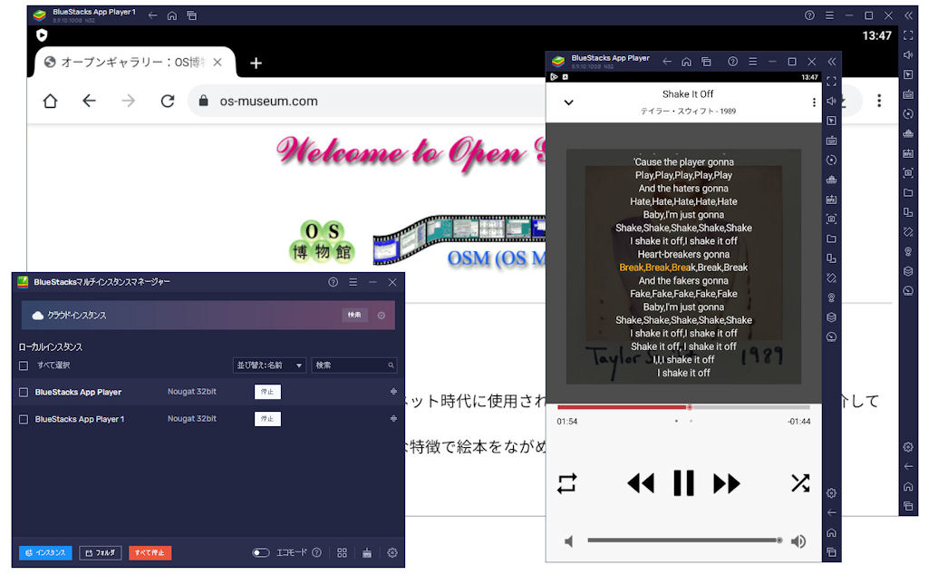Image resolution: width=928 pixels, height=575 pixels.
Task: Click the options icon on BlueStacks App Player row
Action: (x=393, y=392)
